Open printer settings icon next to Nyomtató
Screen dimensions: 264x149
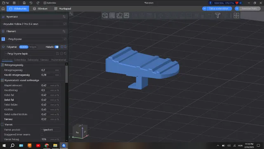tap(64, 17)
